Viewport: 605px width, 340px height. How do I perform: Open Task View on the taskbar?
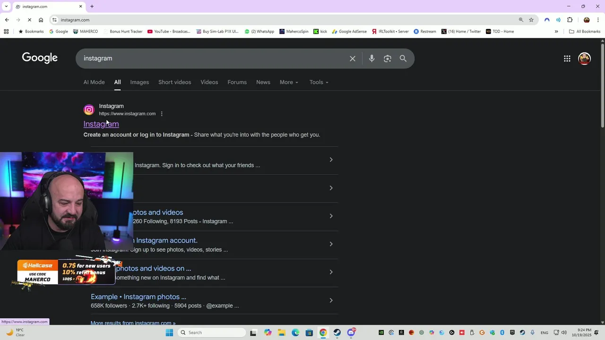(253, 332)
